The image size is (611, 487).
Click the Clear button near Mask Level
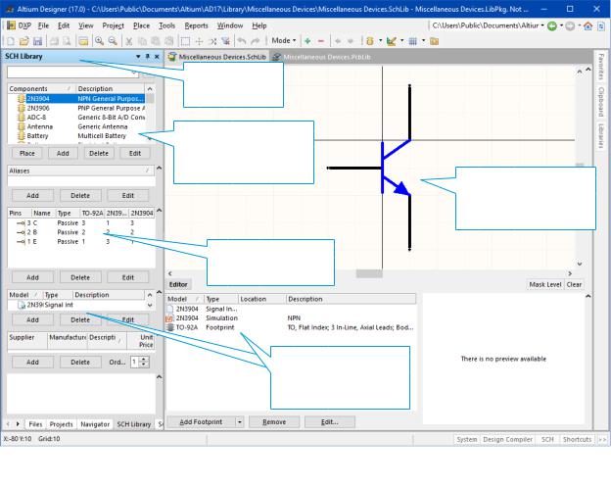(574, 284)
